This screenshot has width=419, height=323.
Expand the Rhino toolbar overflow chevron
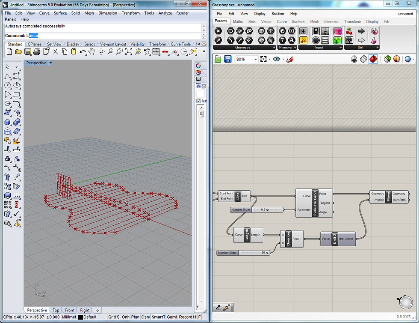(204, 51)
